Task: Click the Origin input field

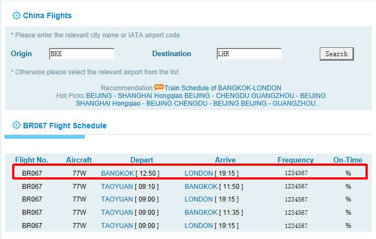Action: [82, 54]
